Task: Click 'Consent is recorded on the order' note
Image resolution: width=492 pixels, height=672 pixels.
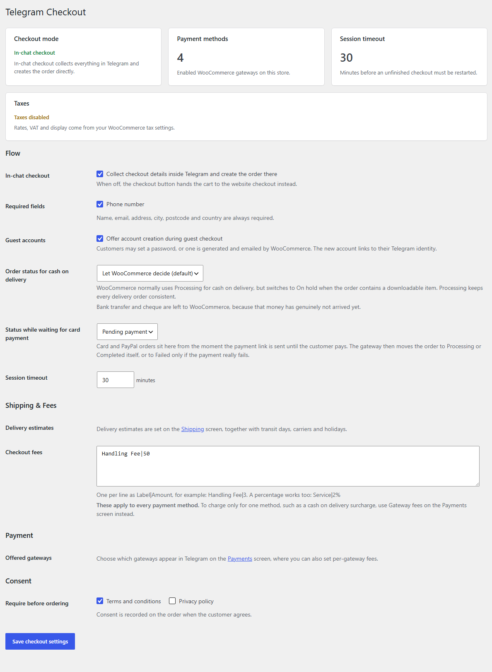Action: coord(174,614)
